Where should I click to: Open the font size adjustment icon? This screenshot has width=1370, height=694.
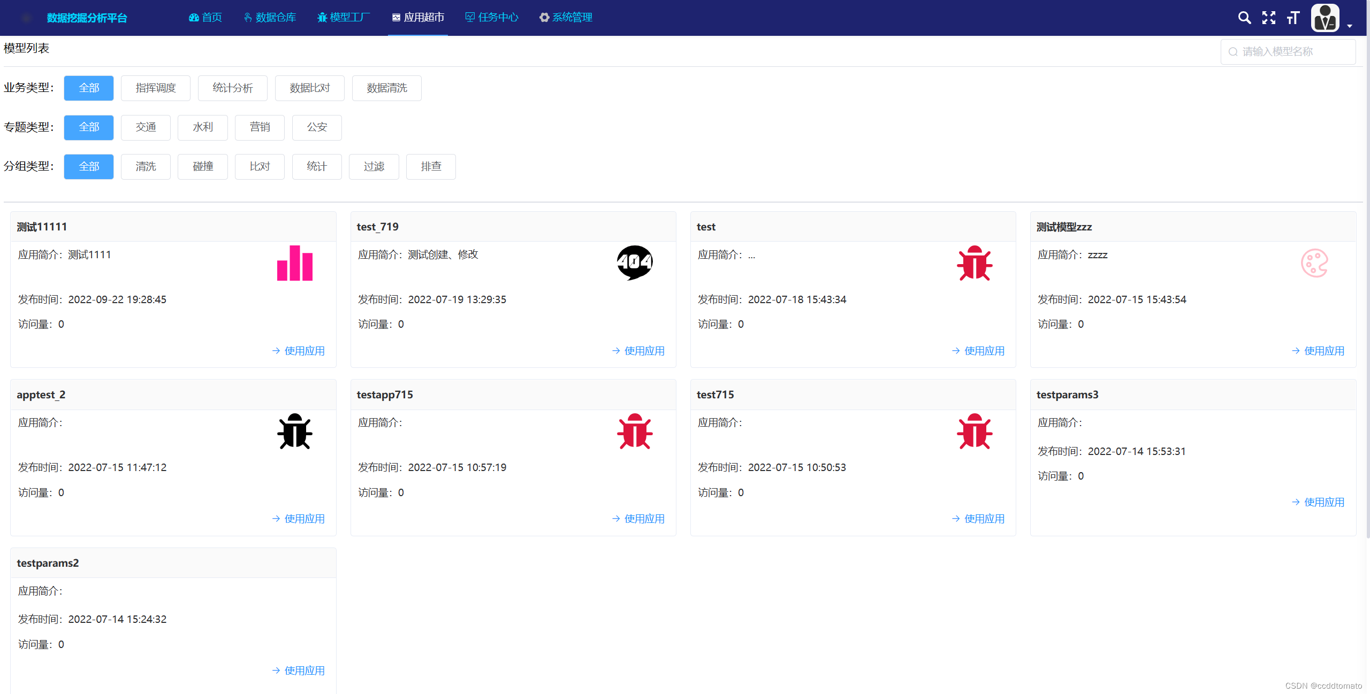1293,18
